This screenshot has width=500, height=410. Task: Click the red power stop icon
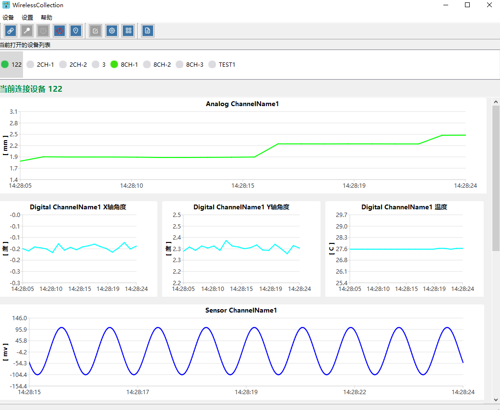[60, 31]
